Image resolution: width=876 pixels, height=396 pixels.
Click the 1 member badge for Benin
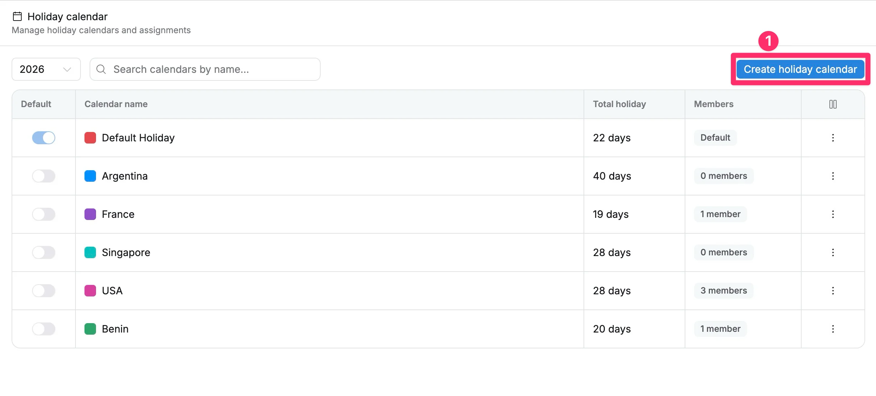coord(720,329)
